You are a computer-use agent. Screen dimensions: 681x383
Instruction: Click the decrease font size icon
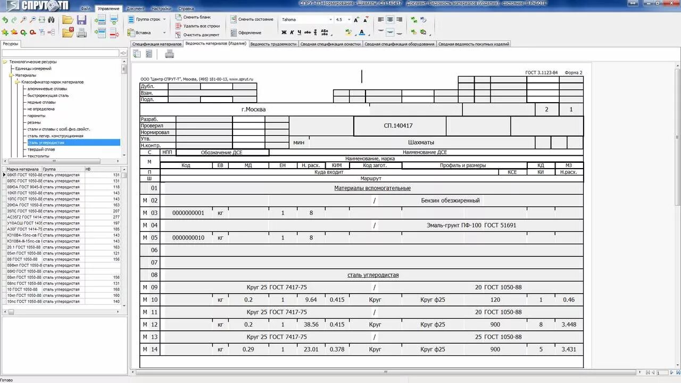[x=366, y=20]
